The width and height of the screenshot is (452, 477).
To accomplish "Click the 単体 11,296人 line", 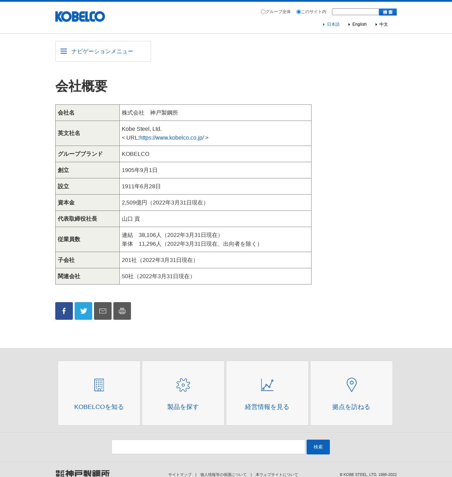I will point(192,244).
